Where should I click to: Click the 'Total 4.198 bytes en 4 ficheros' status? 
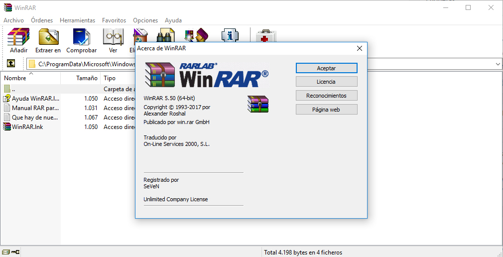(x=303, y=253)
